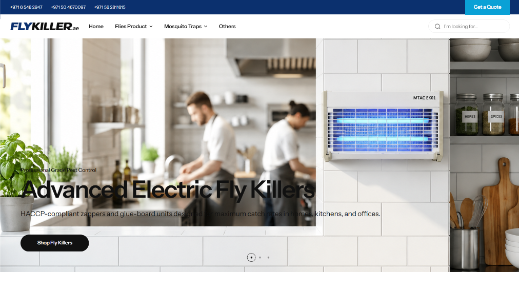Click the 'I'm looking for...' search field
Viewport: 519px width, 295px height.
[x=469, y=27]
